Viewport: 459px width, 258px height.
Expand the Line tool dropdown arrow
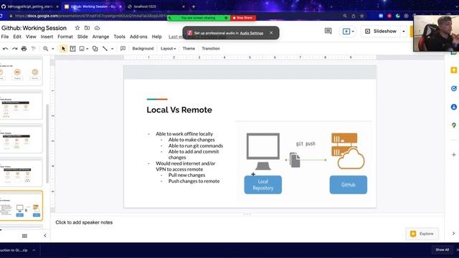point(112,49)
